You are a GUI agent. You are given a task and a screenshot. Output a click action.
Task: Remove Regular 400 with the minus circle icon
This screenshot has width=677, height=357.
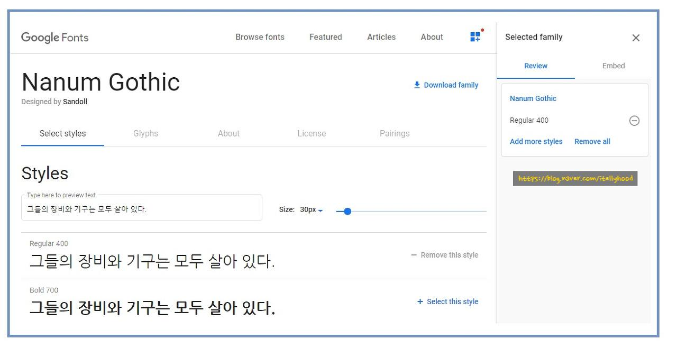634,121
